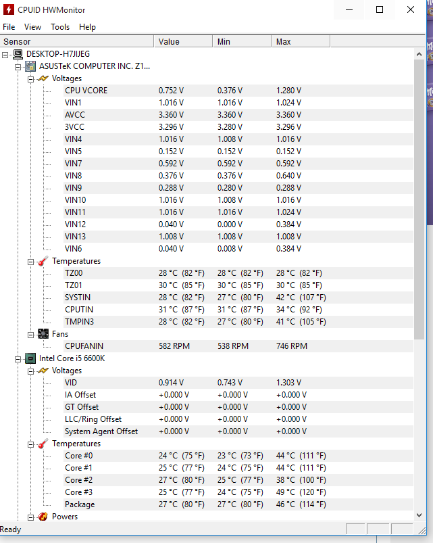Collapse the Powers group
Viewport: 433px width, 543px height.
click(31, 517)
